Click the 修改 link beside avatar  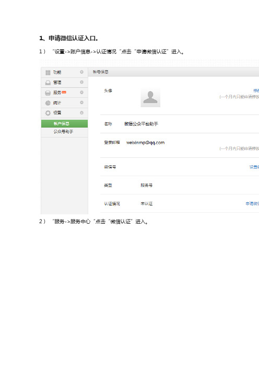tap(256, 90)
